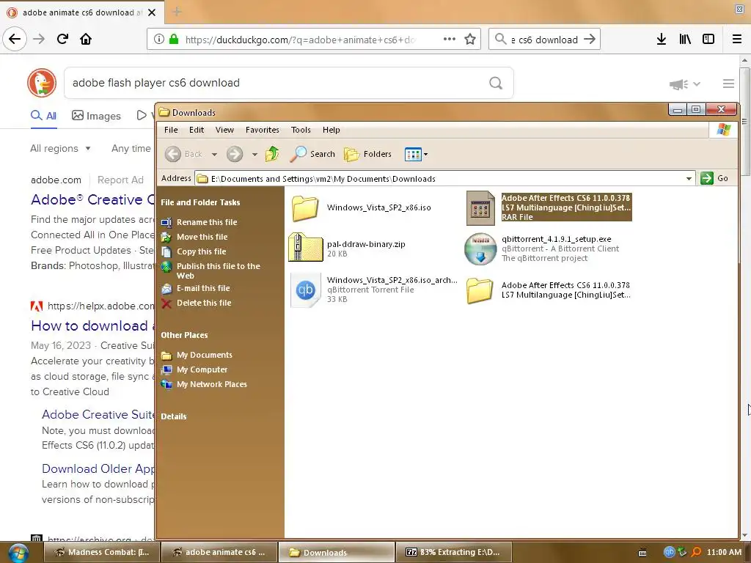Open My Documents from Other Places
The image size is (751, 563).
pyautogui.click(x=197, y=356)
